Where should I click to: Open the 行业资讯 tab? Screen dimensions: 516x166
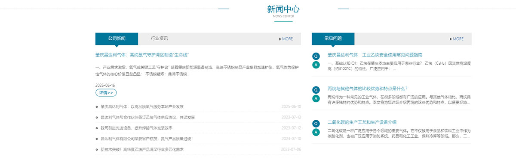tap(160, 39)
